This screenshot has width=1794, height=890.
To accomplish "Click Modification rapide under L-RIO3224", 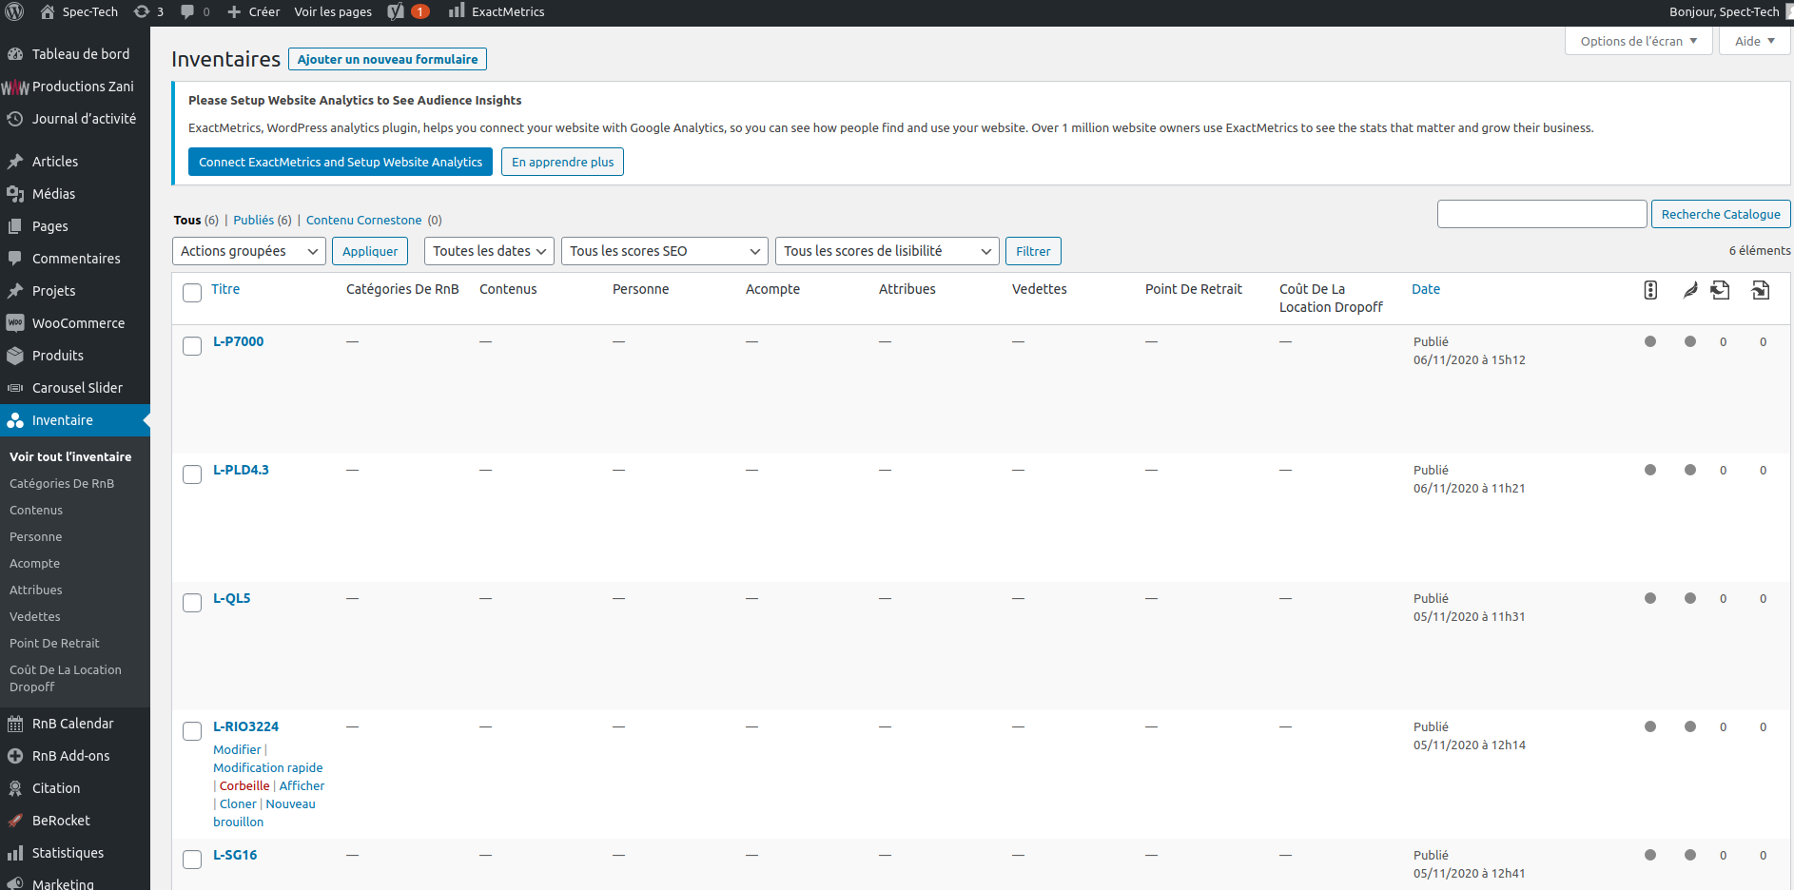I will point(268,767).
